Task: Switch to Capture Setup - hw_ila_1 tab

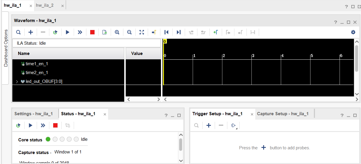Action: coord(283,114)
